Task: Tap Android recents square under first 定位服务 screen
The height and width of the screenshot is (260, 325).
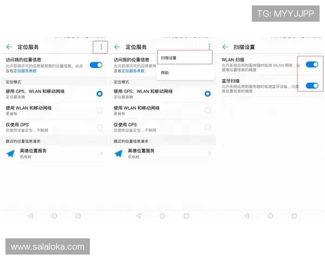Action: click(78, 216)
